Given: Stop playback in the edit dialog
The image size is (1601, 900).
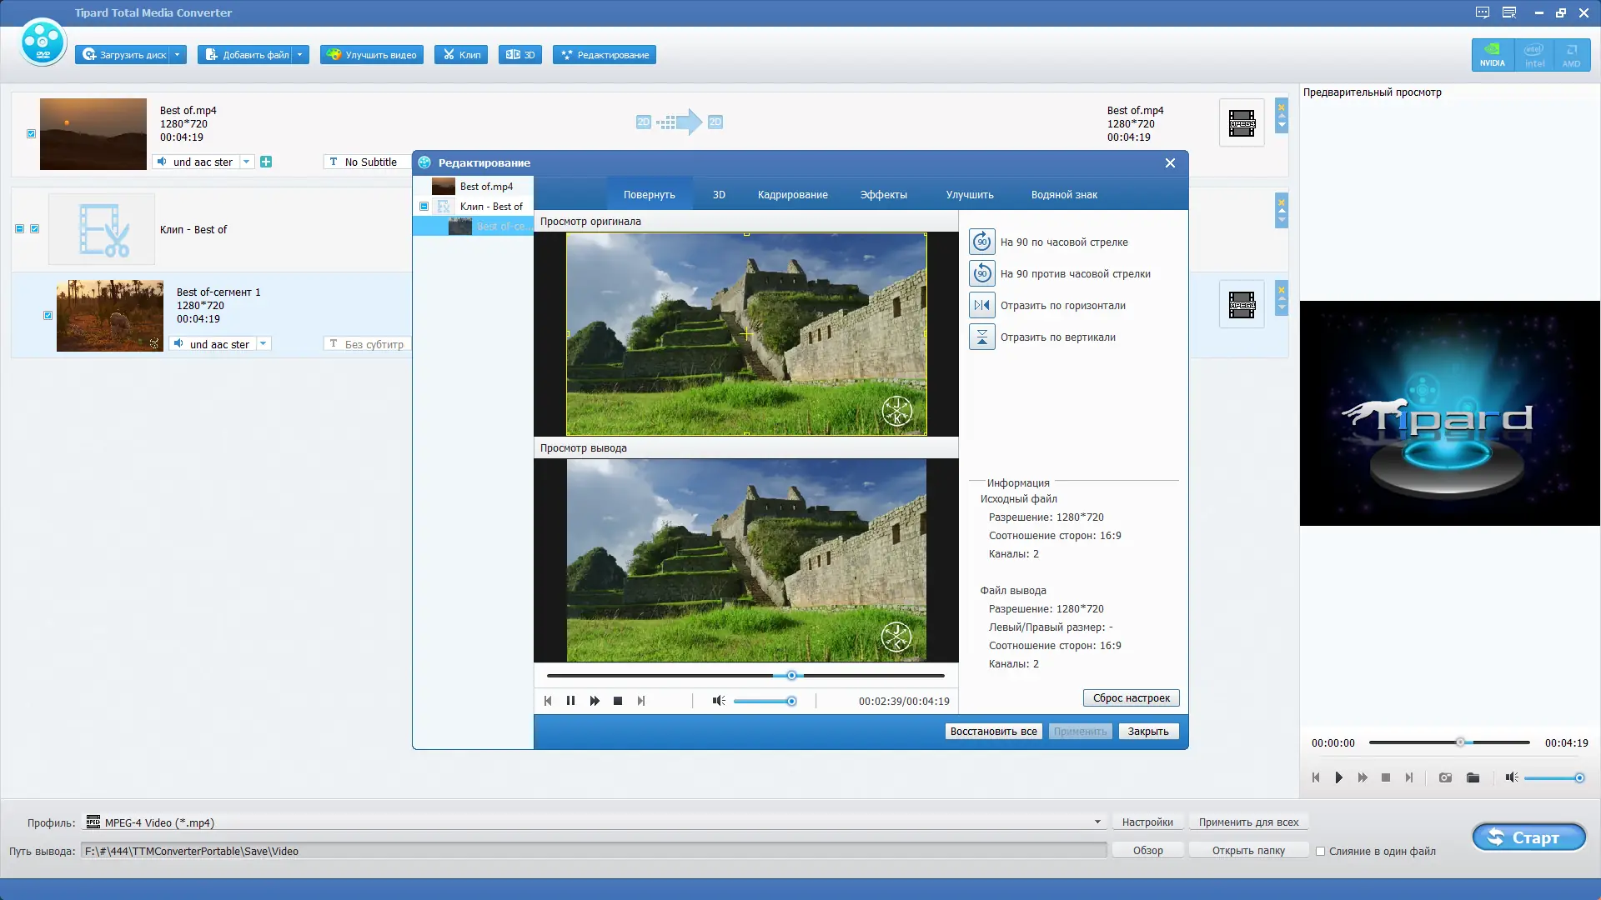Looking at the screenshot, I should (x=618, y=701).
